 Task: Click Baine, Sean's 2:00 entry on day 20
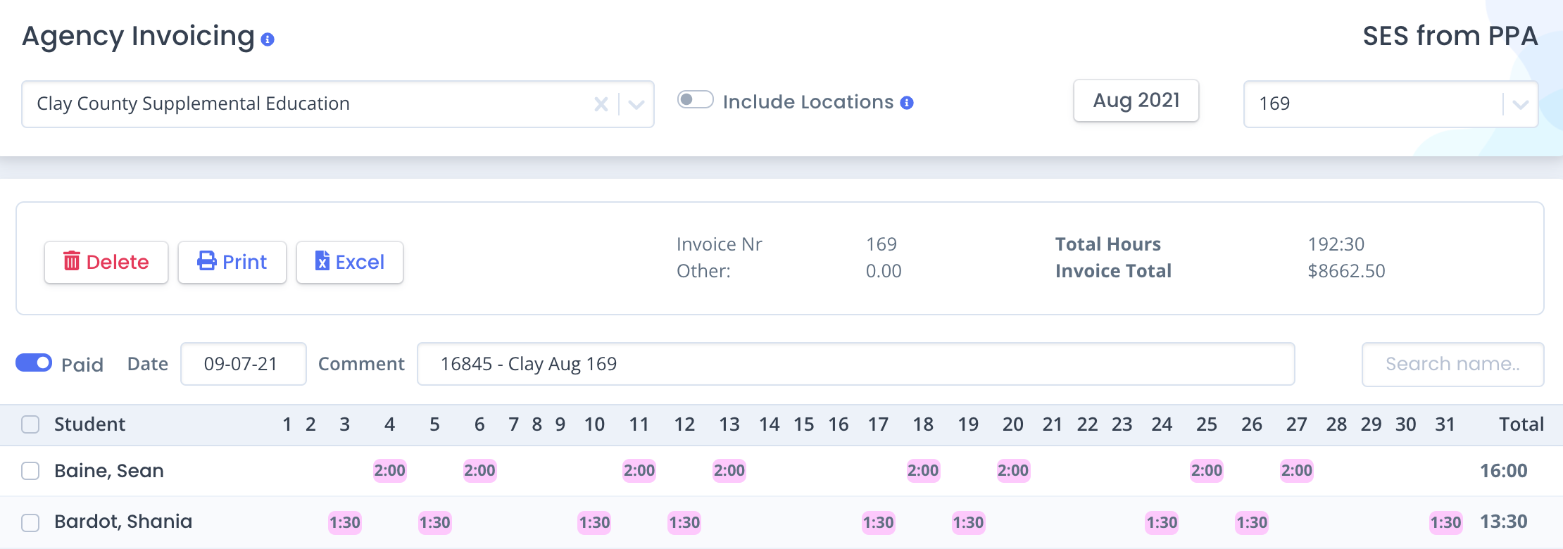(x=1013, y=470)
